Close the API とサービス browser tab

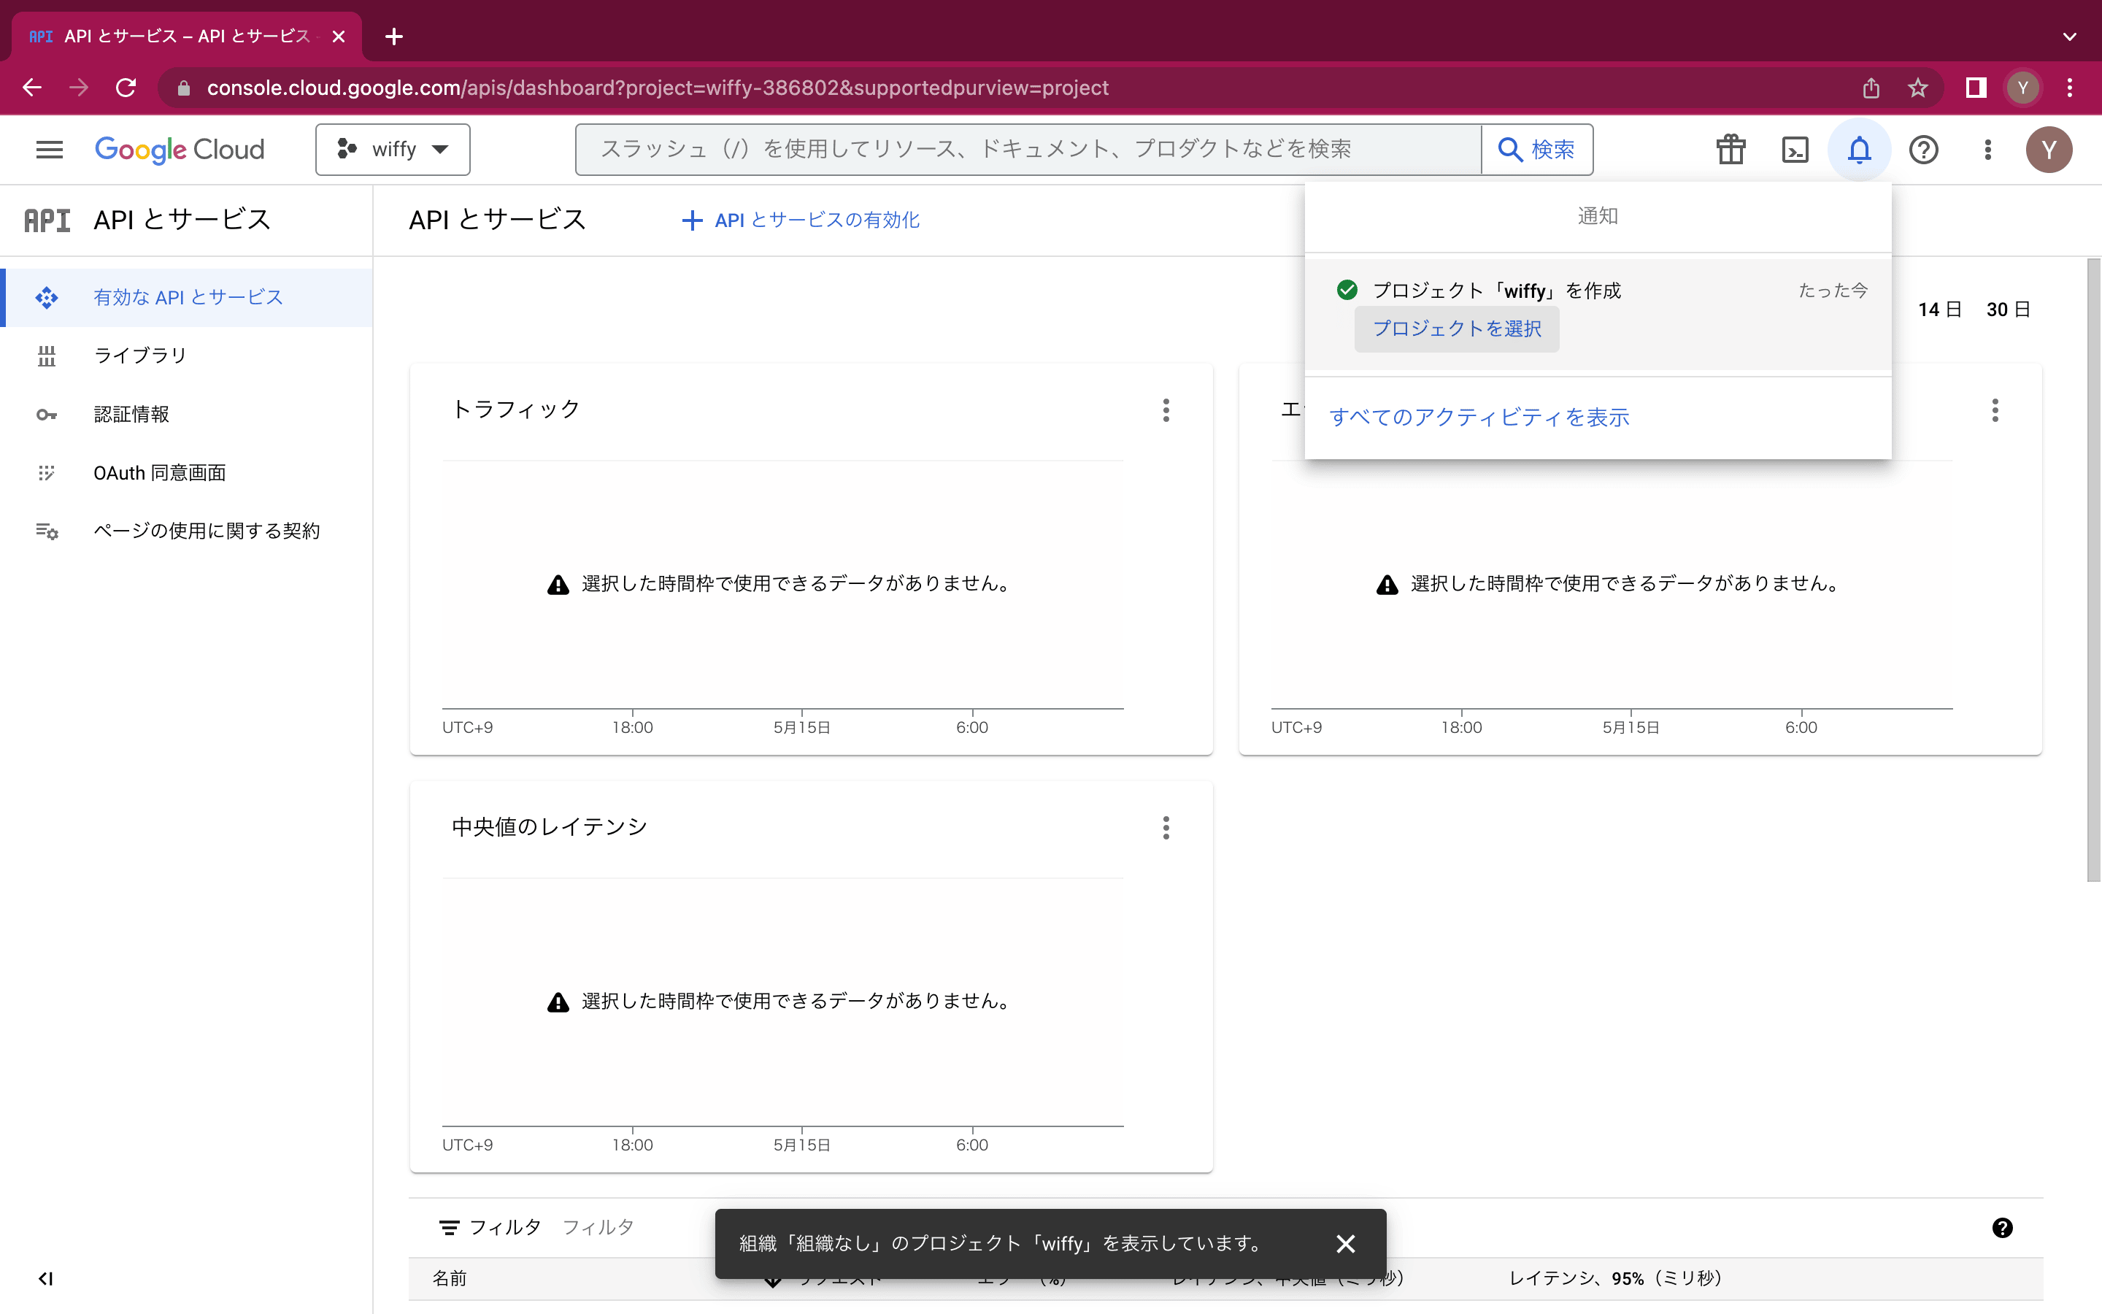(x=339, y=36)
